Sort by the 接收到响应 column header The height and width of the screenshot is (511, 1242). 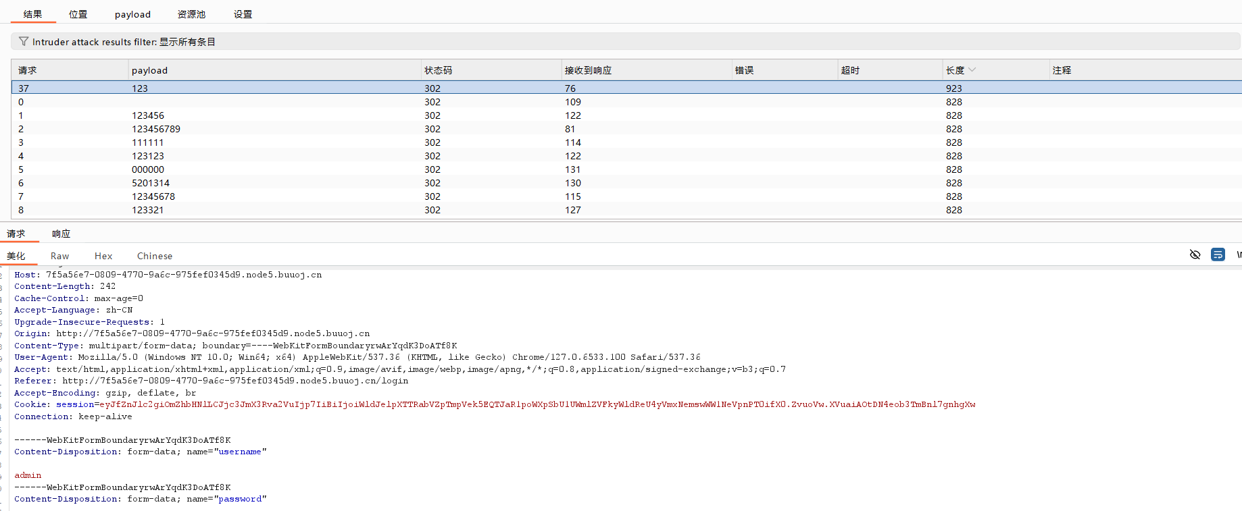647,70
